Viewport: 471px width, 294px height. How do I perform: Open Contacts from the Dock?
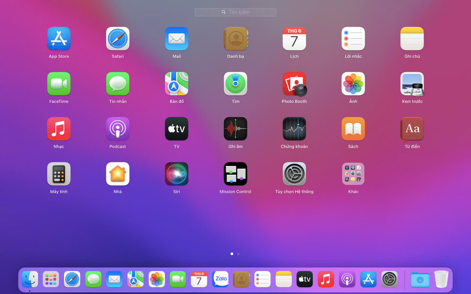tap(241, 279)
